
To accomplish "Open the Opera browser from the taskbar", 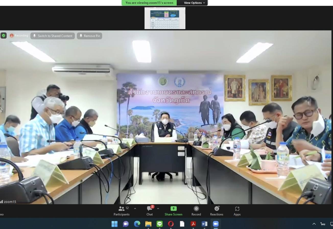I will click(x=171, y=224).
